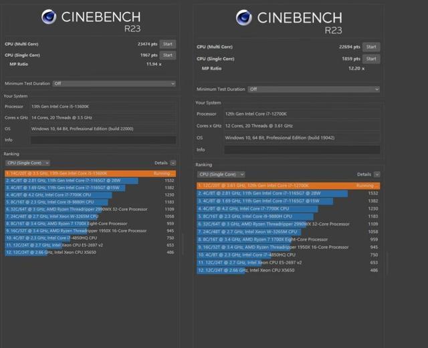Open CPU (Single Core) ranking dropdown in left window

click(27, 163)
